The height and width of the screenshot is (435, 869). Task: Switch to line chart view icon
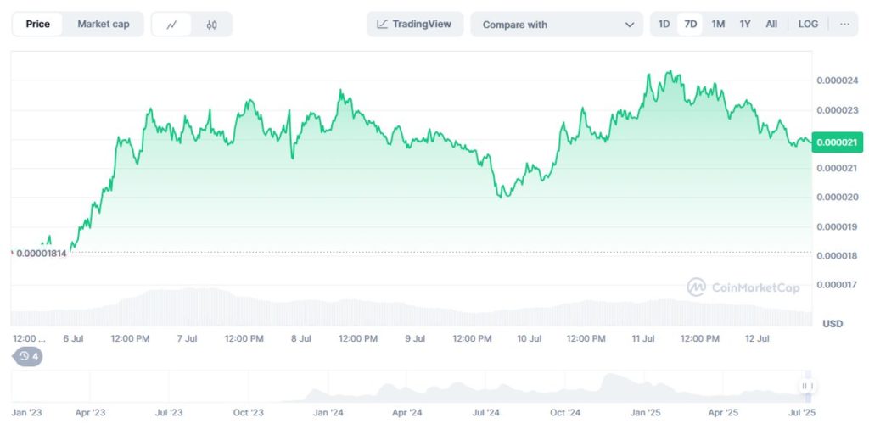(x=172, y=25)
